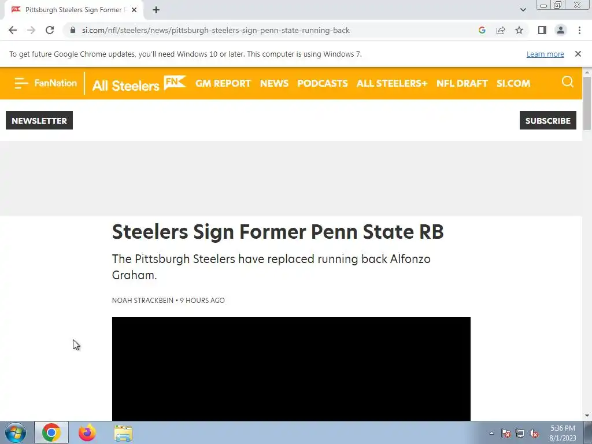The width and height of the screenshot is (592, 444).
Task: Select the NFL DRAFT navigation item
Action: pos(462,83)
